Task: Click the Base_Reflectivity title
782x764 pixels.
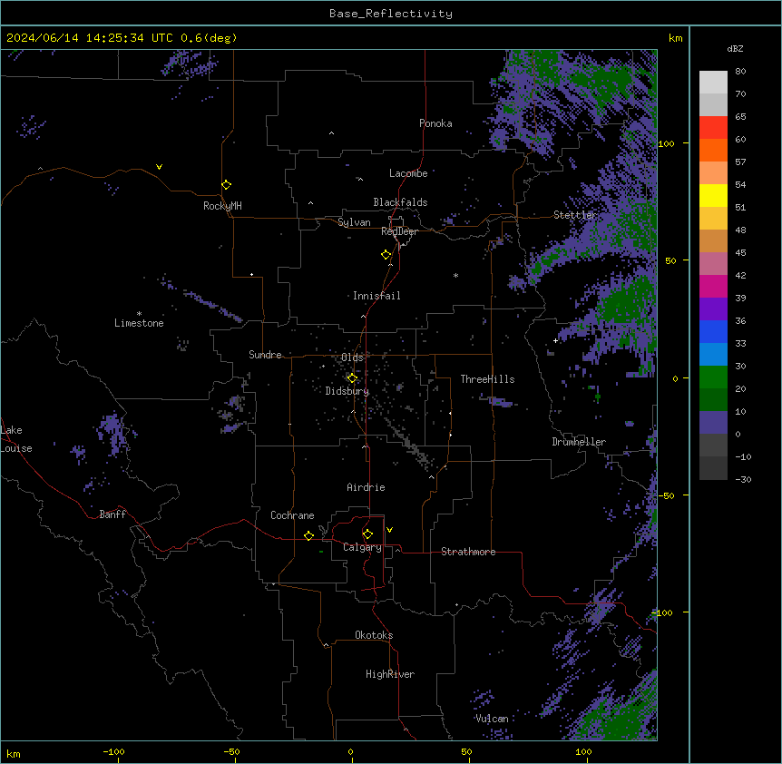Action: click(391, 14)
